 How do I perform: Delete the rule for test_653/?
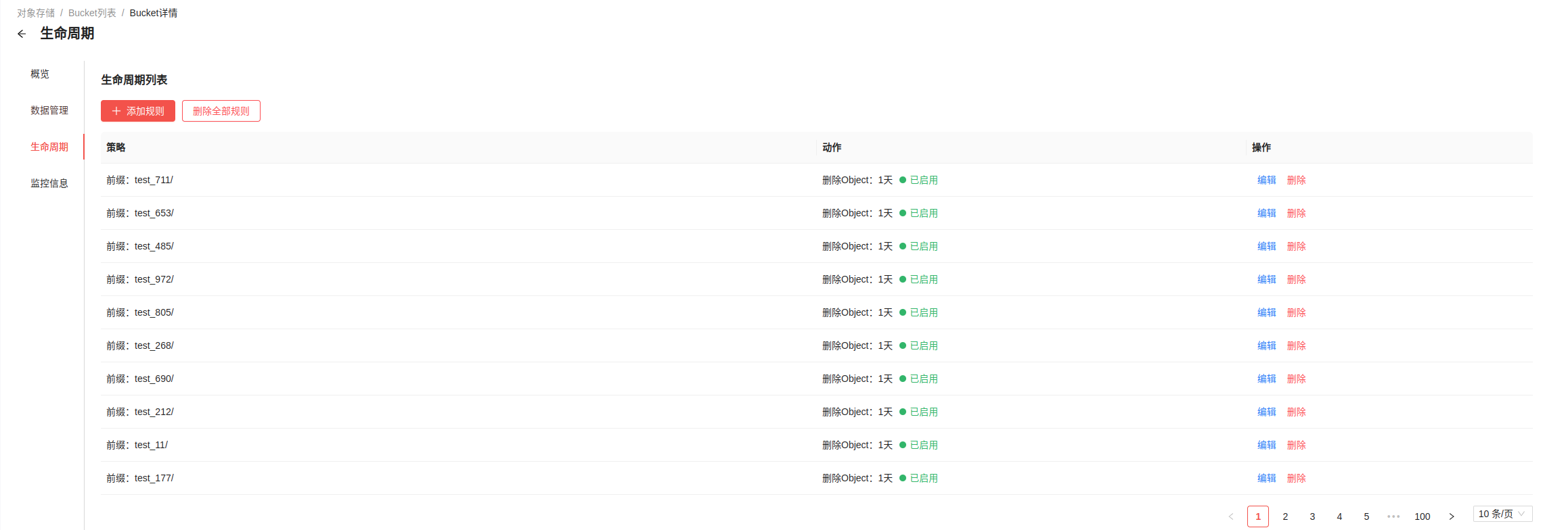1297,213
